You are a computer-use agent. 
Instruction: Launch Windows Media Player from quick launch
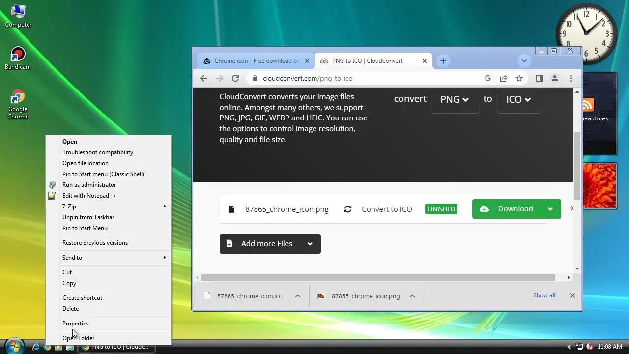pyautogui.click(x=58, y=347)
